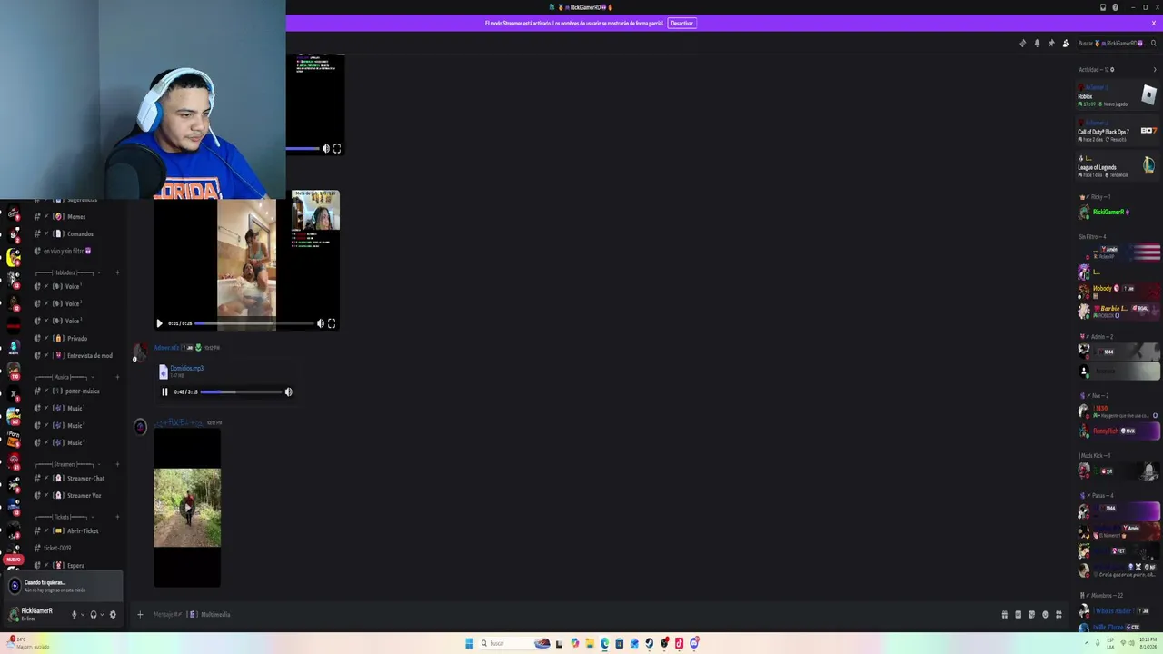This screenshot has width=1163, height=654.
Task: Open the Discord inbox icon in title bar
Action: click(1103, 7)
